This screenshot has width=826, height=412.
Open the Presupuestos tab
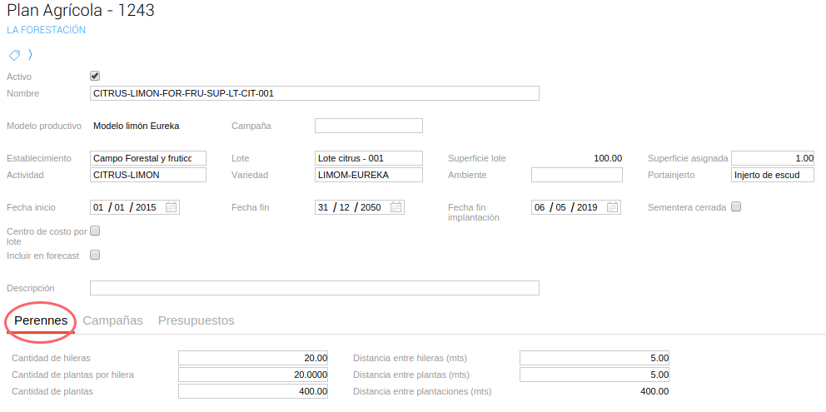pos(196,320)
